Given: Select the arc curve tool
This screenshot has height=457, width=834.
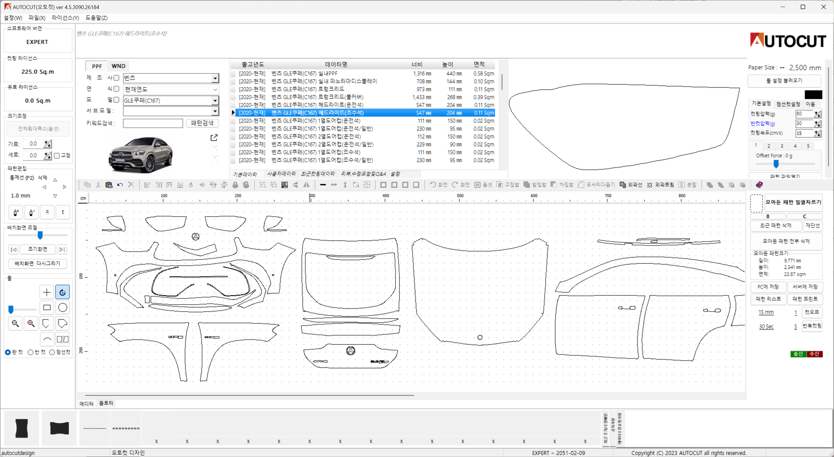Looking at the screenshot, I should point(47,339).
